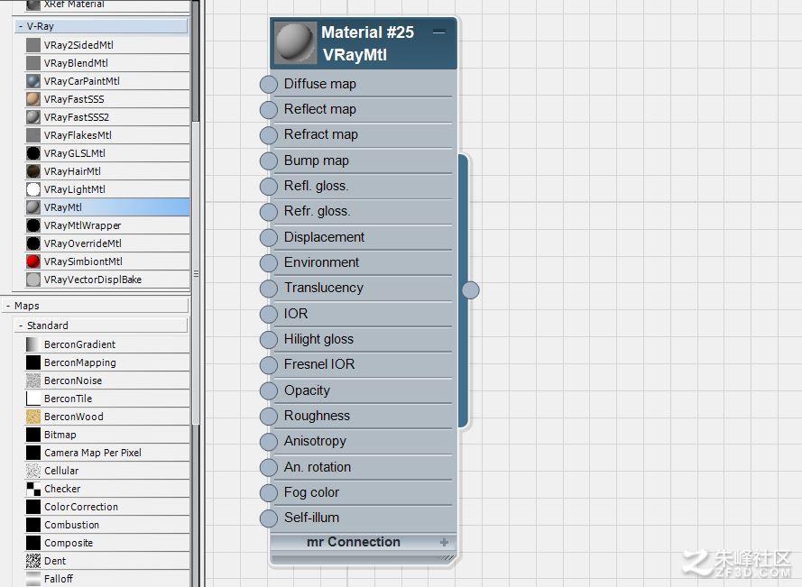Click the Anisotropy slot label

click(x=315, y=441)
